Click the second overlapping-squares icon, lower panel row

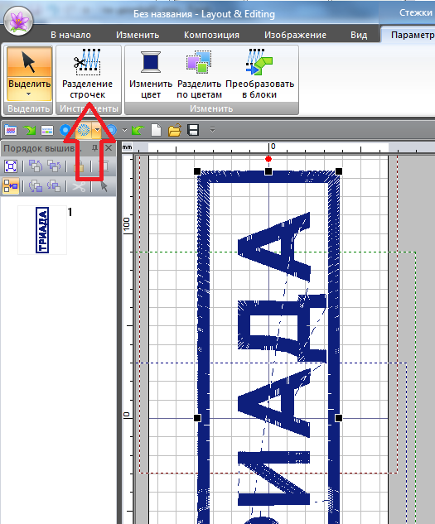54,186
